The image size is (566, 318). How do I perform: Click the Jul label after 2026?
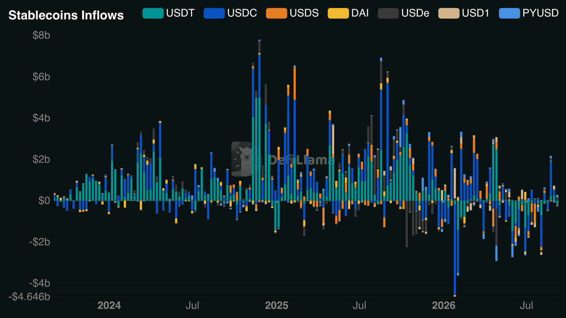[x=526, y=306]
